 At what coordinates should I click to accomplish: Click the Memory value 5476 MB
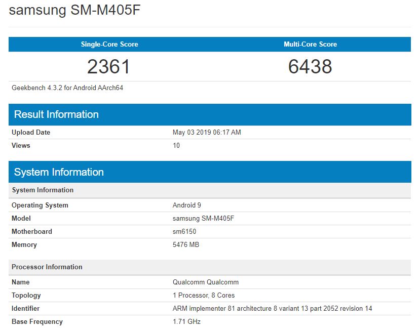click(x=186, y=245)
